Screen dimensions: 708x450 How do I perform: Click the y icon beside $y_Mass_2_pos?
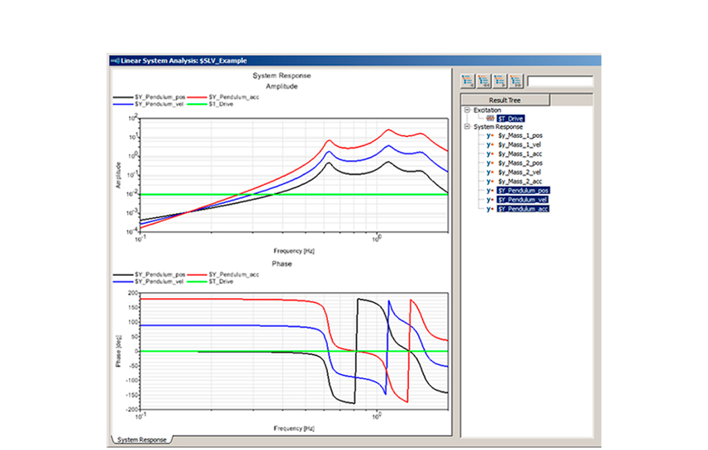coord(490,163)
